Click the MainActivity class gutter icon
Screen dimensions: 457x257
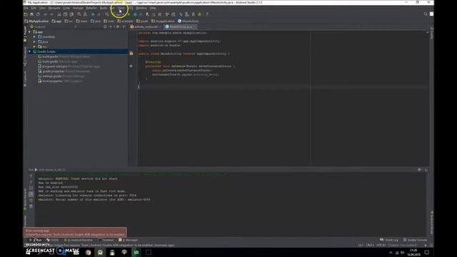131,54
